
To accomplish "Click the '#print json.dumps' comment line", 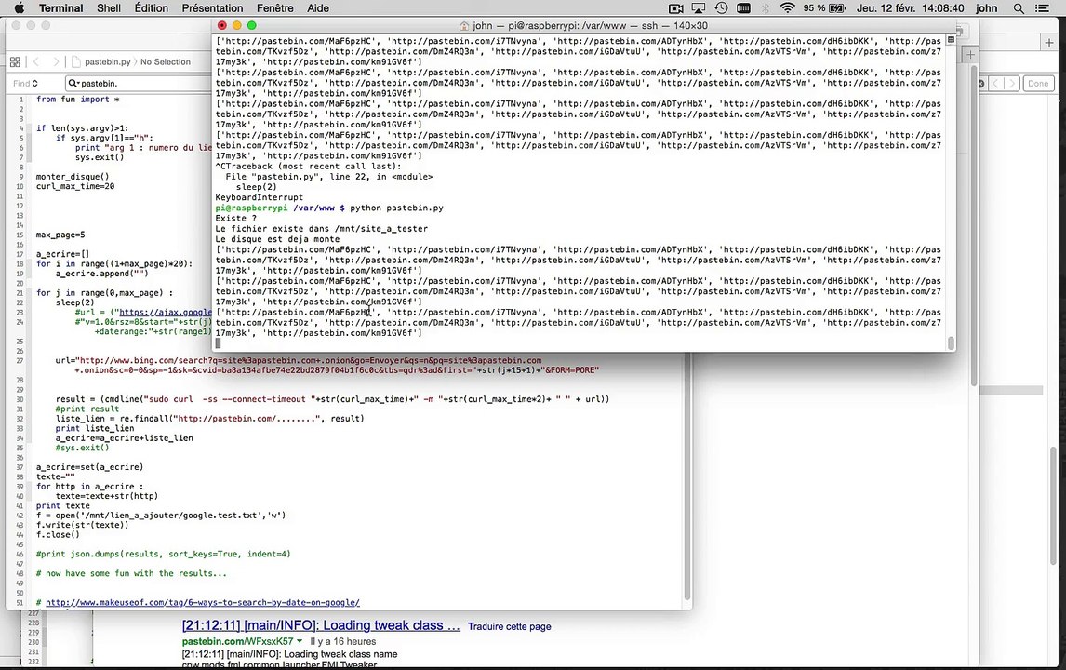I will 163,554.
